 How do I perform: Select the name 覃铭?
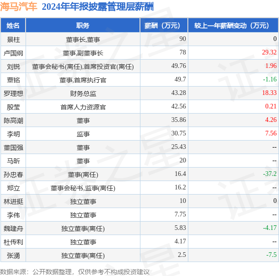coord(13,80)
